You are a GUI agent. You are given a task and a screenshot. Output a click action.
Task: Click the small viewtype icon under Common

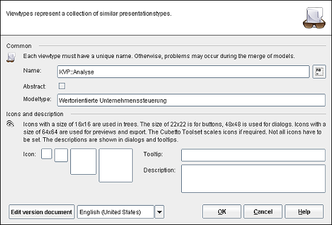coord(10,57)
